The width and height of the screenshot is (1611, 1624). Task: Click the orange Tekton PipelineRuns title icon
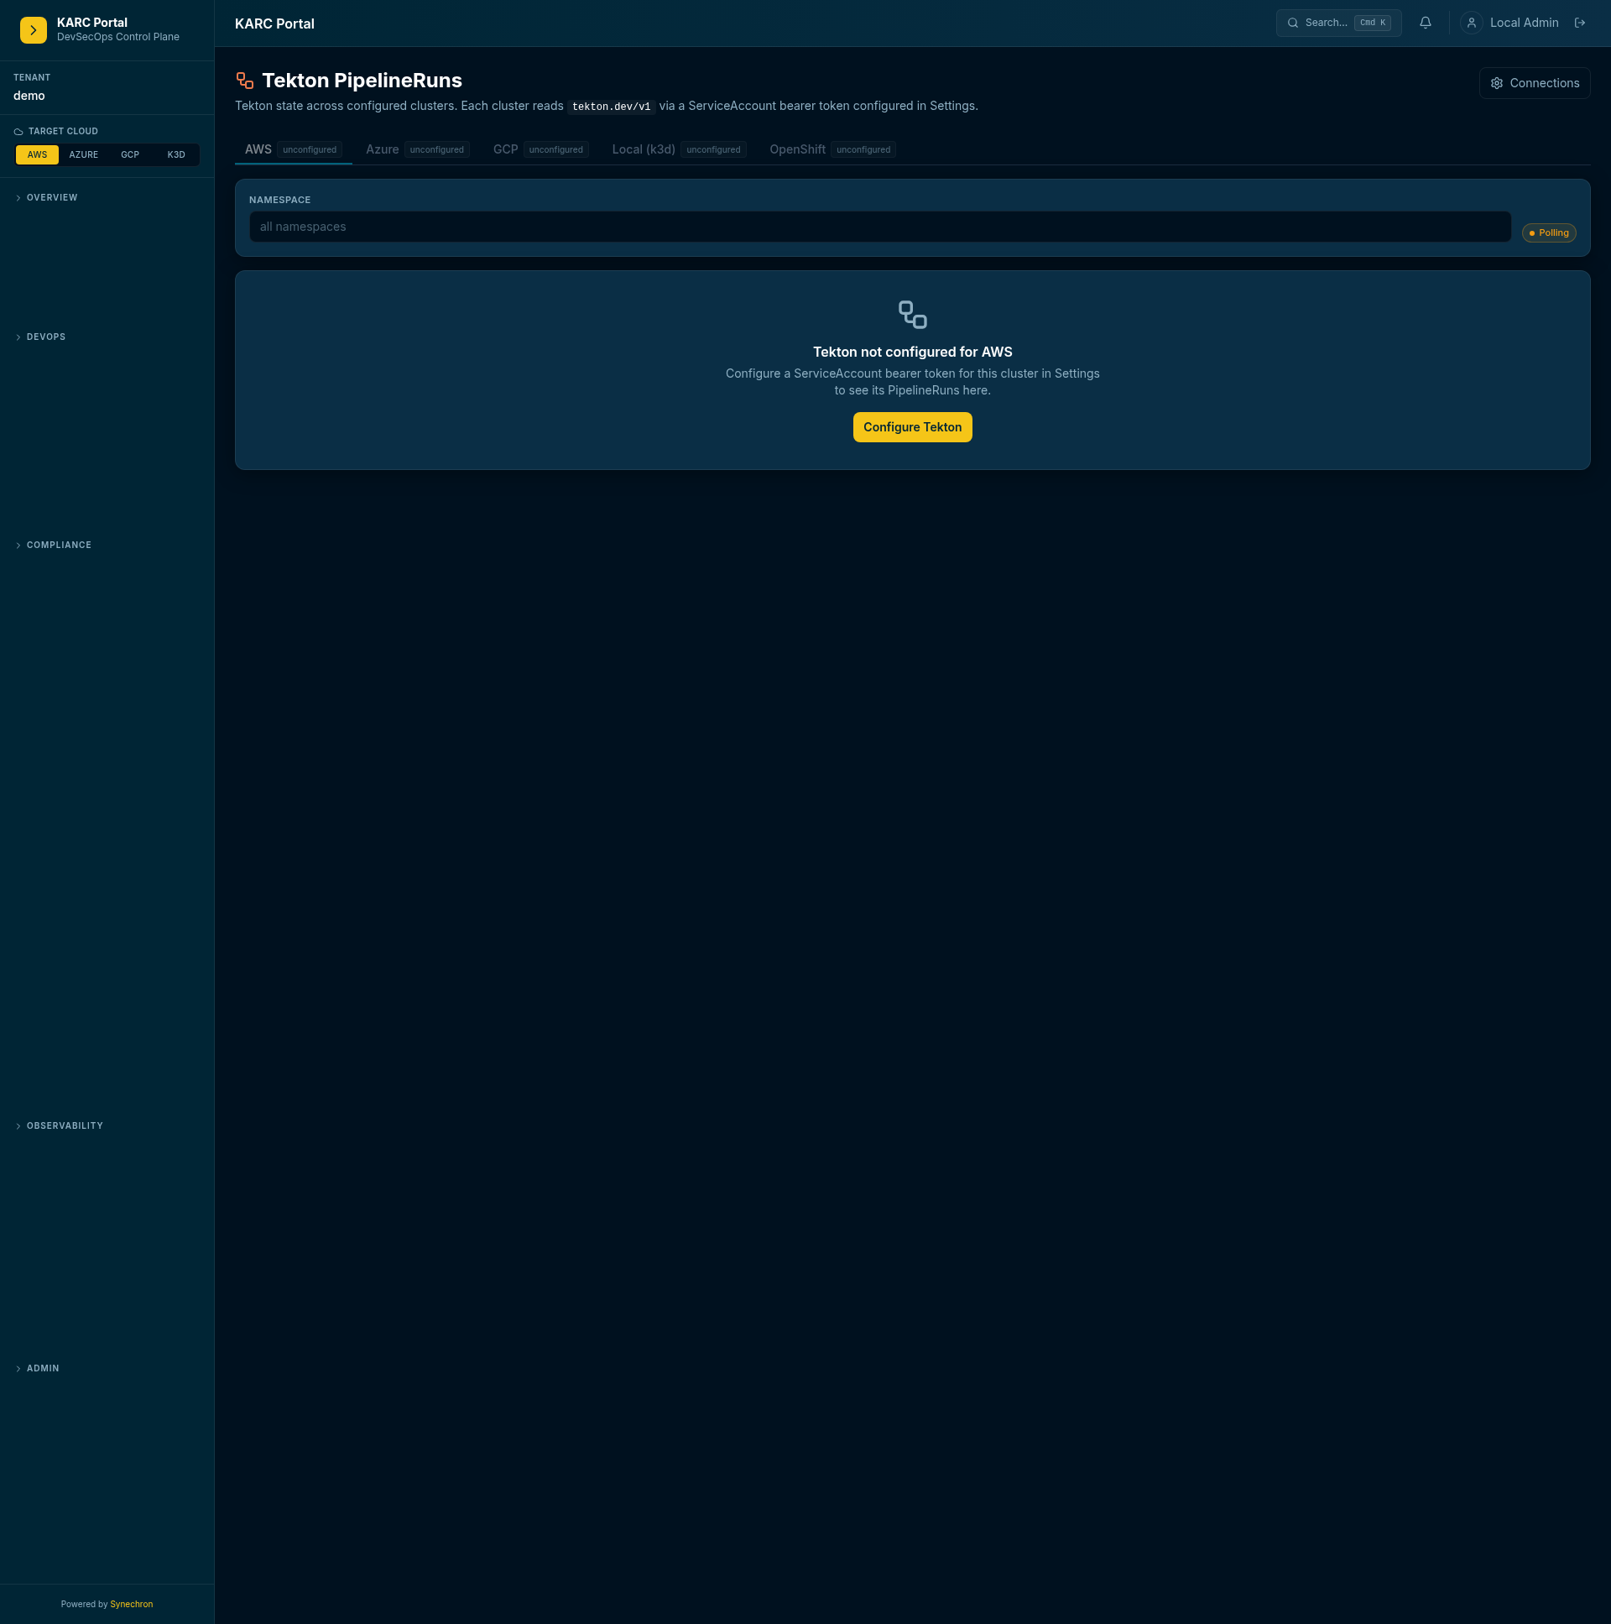click(244, 80)
